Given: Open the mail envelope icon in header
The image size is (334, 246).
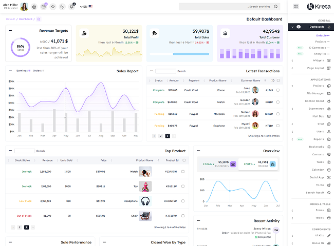Looking at the screenshot, I should pyautogui.click(x=44, y=7).
